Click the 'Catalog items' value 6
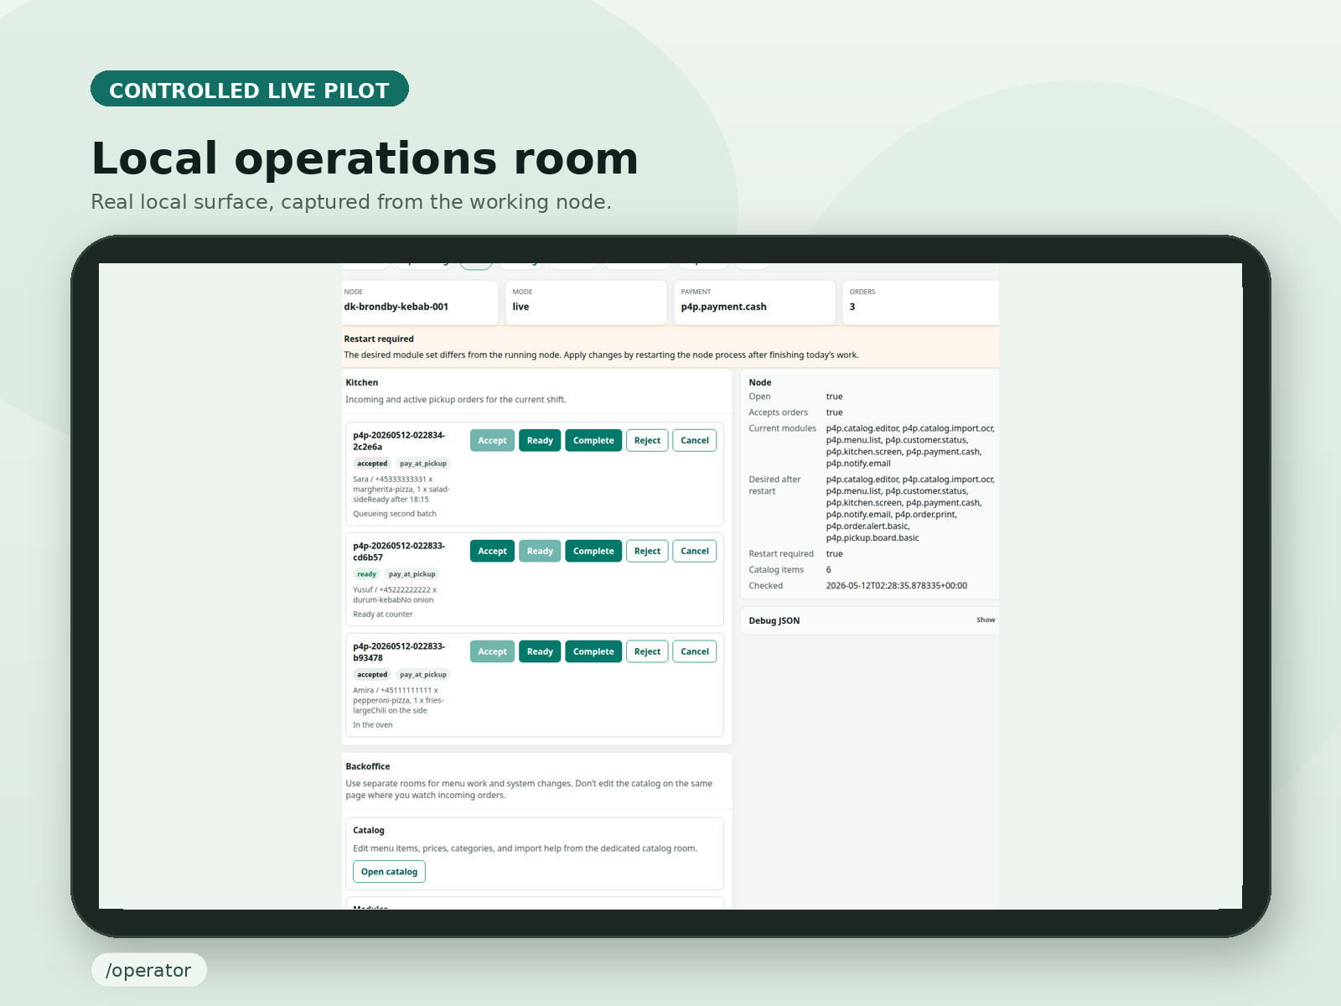This screenshot has height=1006, width=1341. (x=829, y=570)
